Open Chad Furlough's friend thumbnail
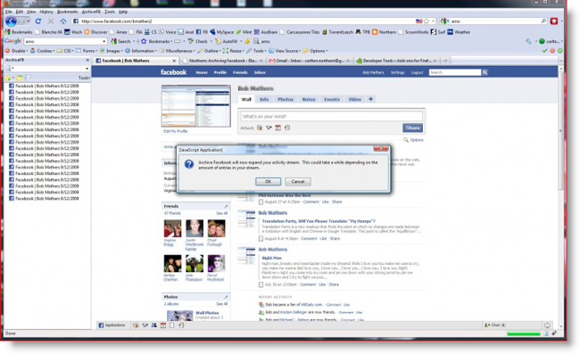Screen dimensions: 580x354 pyautogui.click(x=217, y=228)
